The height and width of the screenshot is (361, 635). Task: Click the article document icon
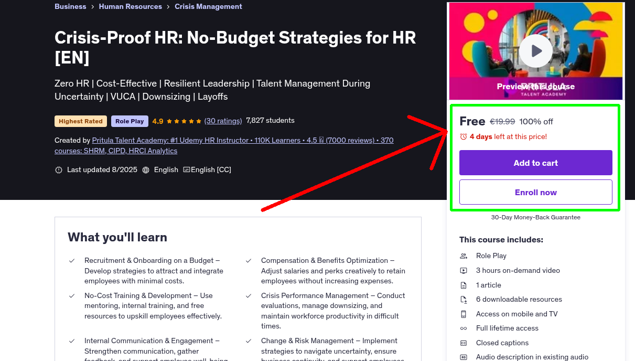pos(464,285)
